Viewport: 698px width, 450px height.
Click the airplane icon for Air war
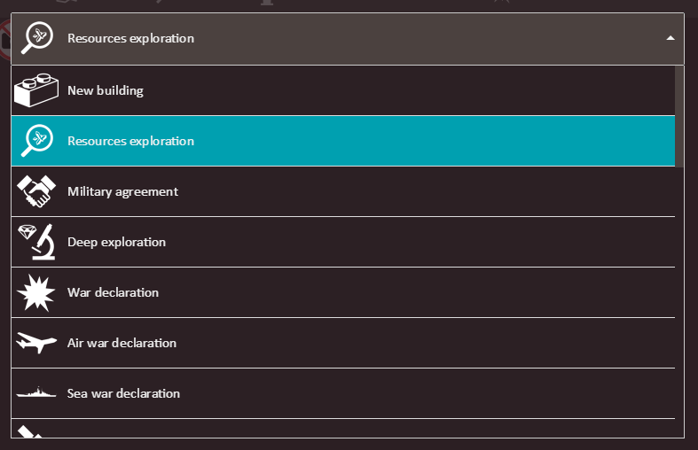pos(36,343)
